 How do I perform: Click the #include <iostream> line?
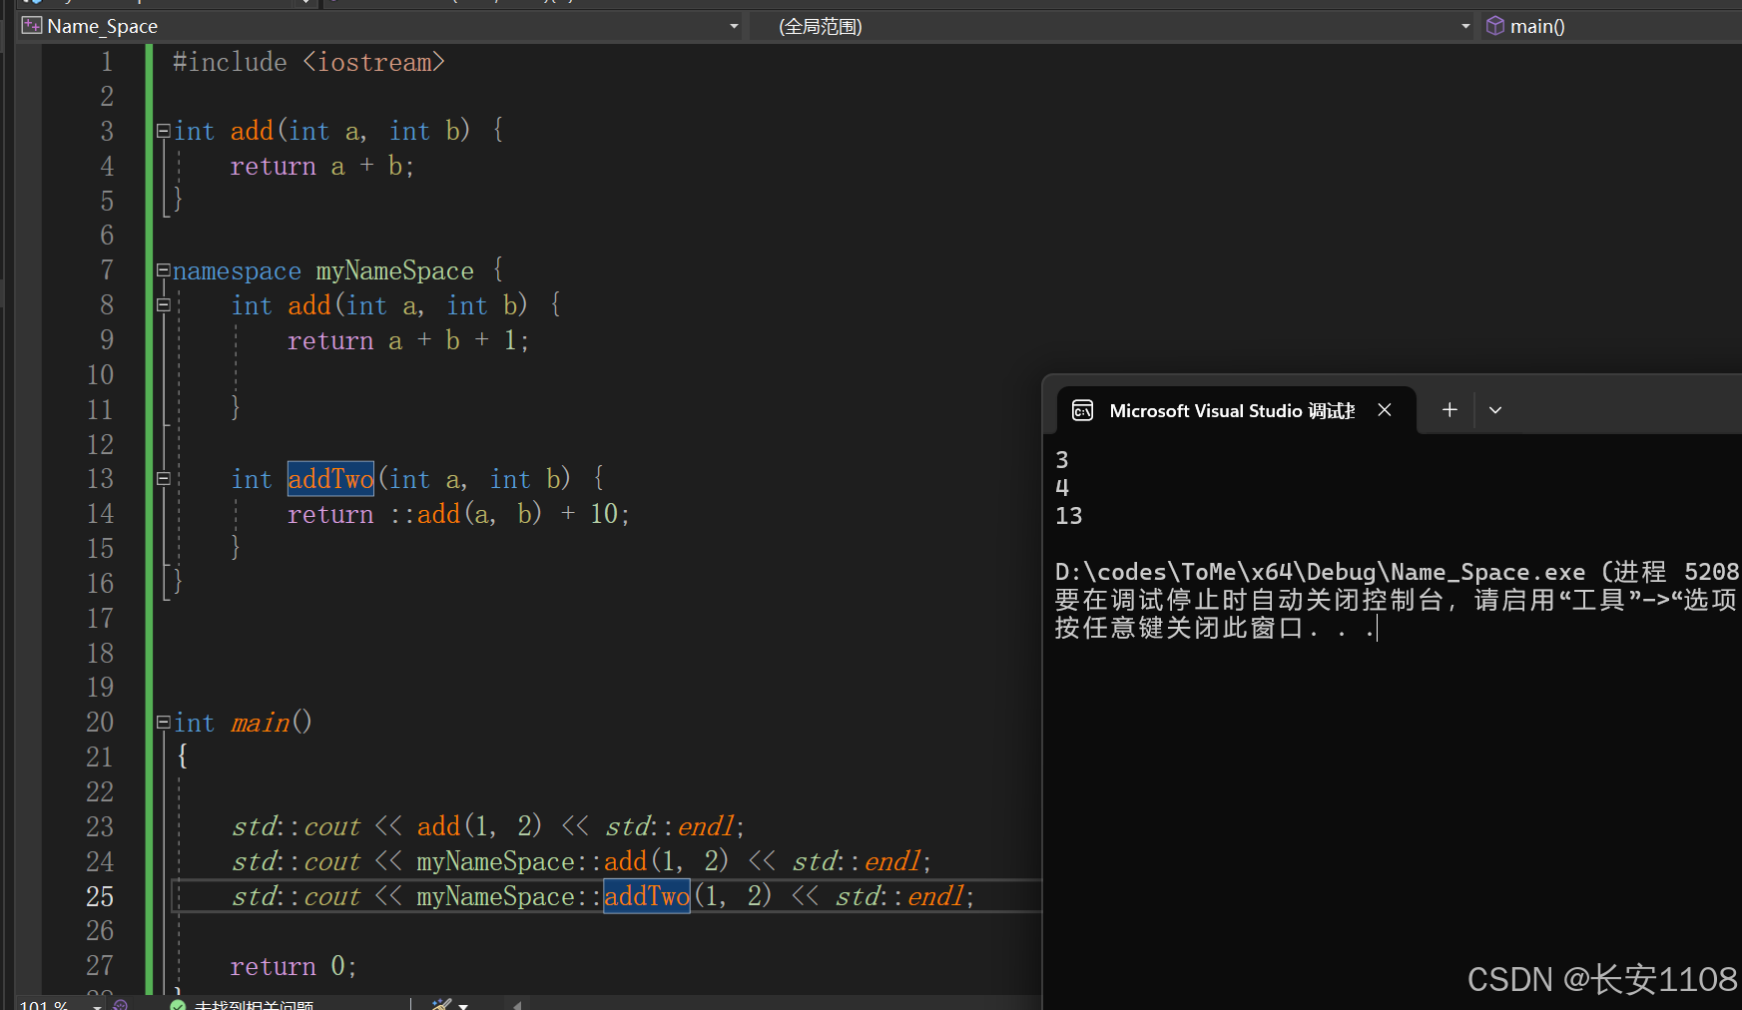[x=308, y=62]
